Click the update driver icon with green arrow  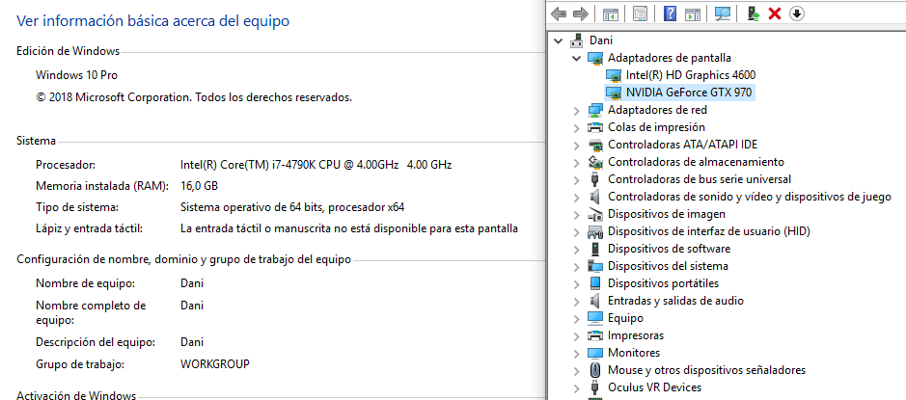753,13
